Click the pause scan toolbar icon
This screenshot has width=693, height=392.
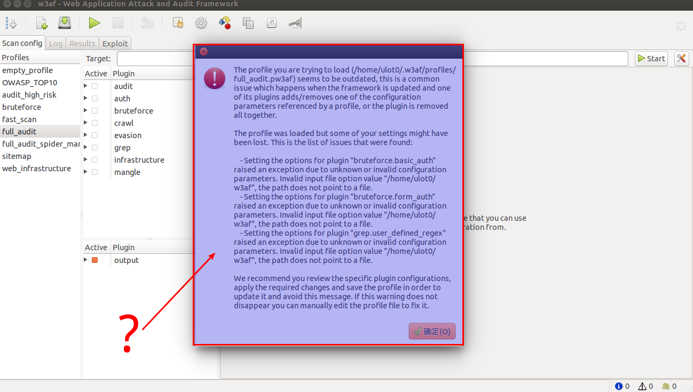click(x=118, y=23)
